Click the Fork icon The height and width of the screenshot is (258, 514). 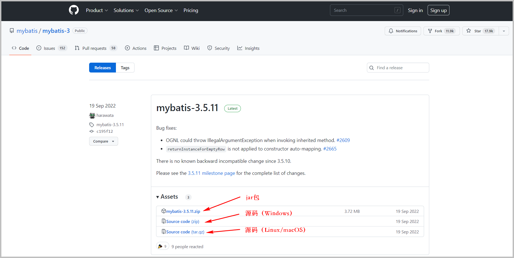pos(430,31)
